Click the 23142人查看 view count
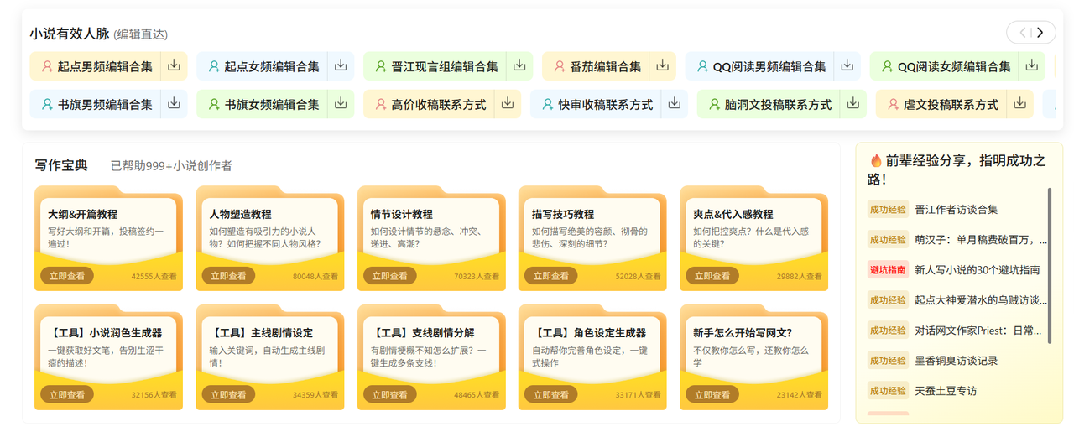Screen dimensions: 1074x432 [x=800, y=394]
